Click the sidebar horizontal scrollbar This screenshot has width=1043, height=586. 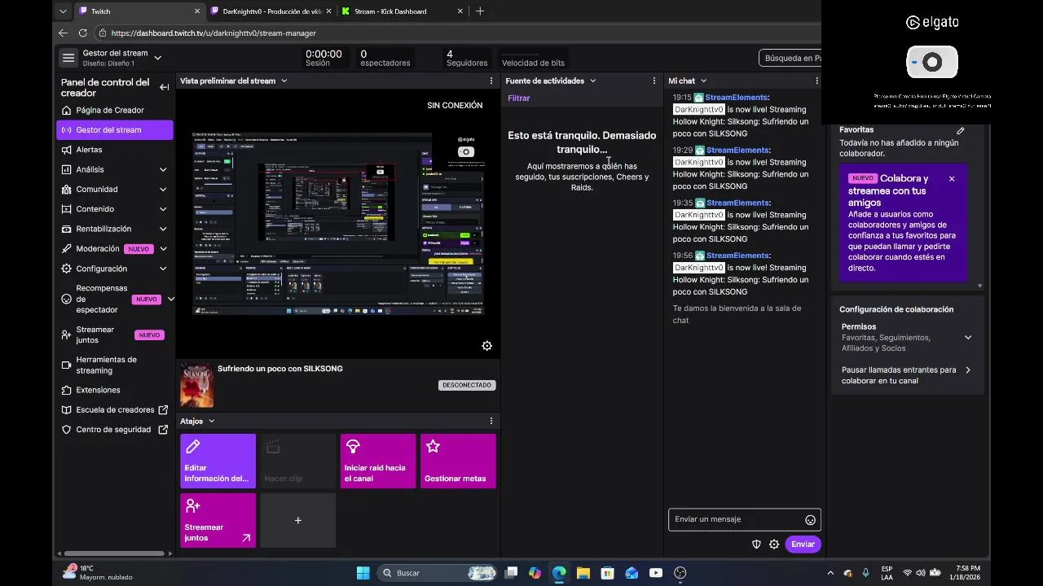(x=113, y=553)
